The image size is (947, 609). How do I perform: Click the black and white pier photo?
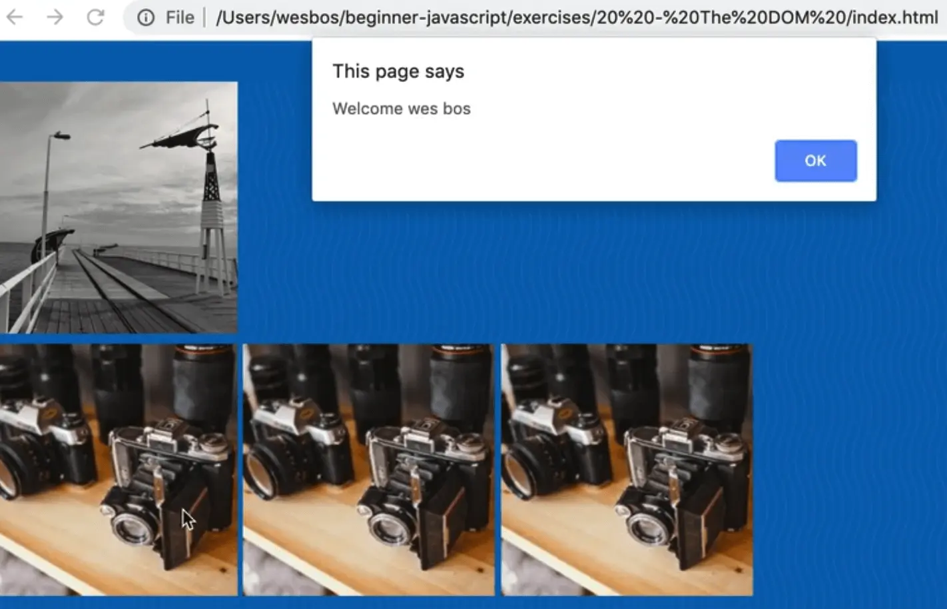point(118,207)
